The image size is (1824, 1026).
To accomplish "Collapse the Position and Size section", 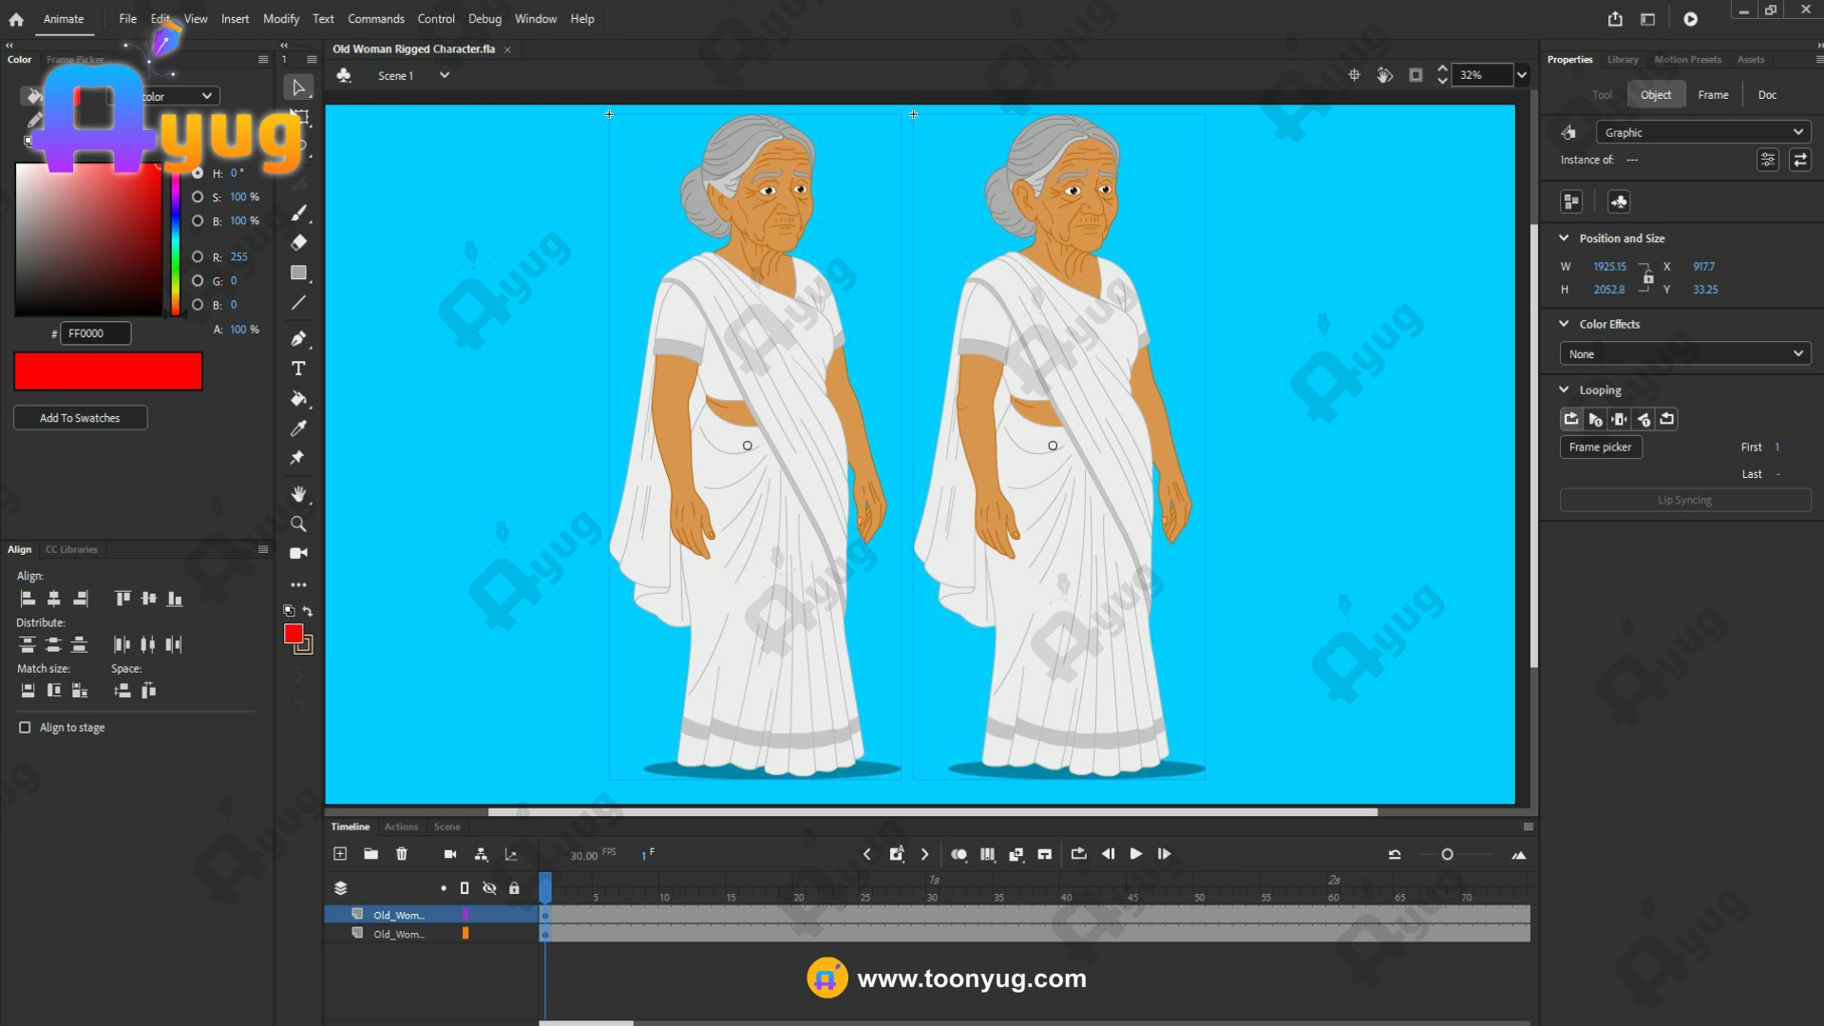I will click(x=1564, y=238).
